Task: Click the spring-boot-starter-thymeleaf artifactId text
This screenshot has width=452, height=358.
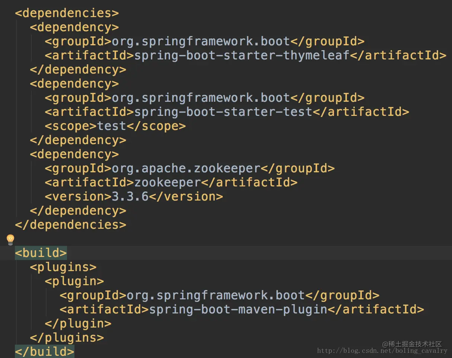Action: coord(242,55)
